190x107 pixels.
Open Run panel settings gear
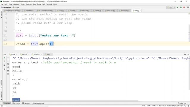(185, 54)
